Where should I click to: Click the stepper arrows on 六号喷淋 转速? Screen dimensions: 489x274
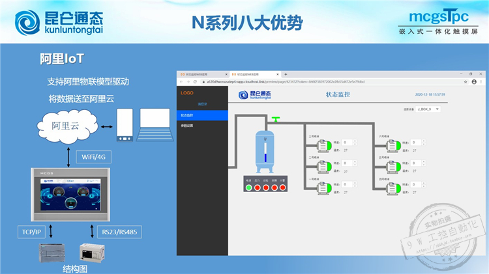pyautogui.click(x=423, y=143)
